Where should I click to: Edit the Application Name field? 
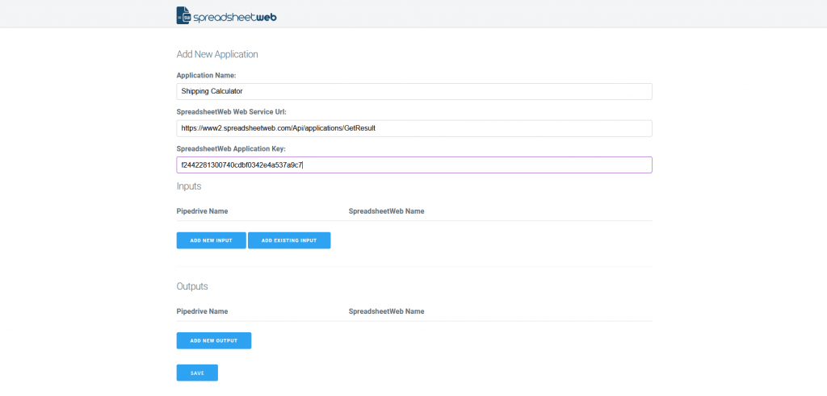click(414, 91)
